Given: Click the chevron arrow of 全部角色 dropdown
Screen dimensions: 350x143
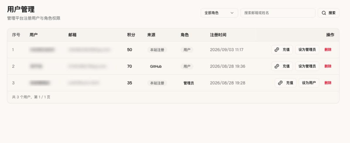Looking at the screenshot, I should pos(232,13).
